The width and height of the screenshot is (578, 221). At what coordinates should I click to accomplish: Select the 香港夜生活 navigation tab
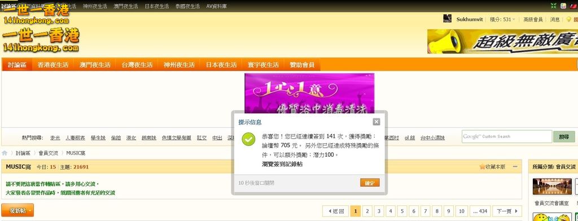point(52,65)
